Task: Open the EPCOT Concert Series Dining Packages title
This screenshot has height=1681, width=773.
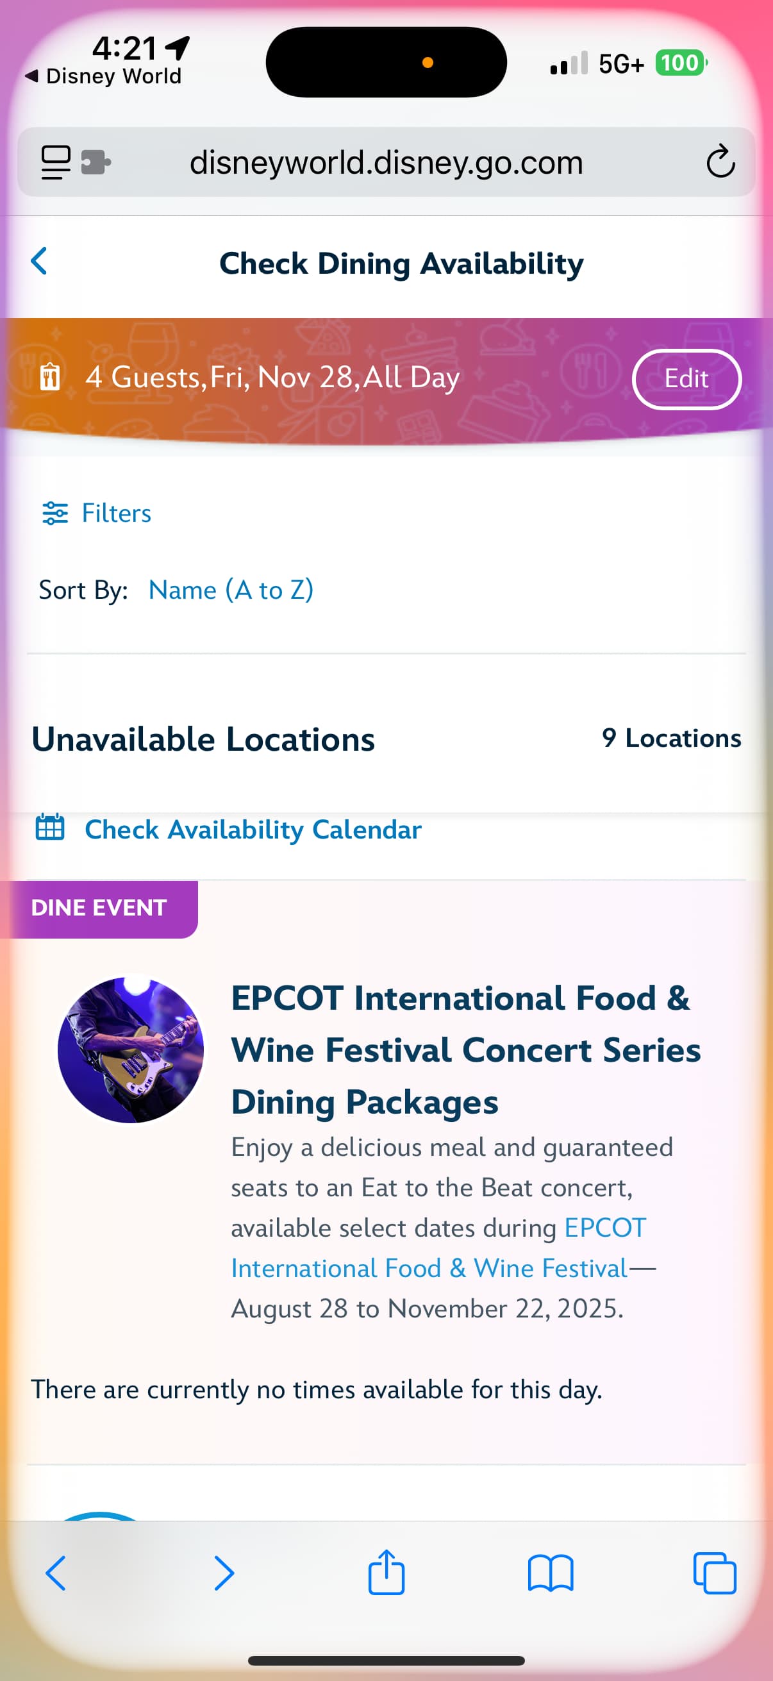Action: [x=465, y=1050]
